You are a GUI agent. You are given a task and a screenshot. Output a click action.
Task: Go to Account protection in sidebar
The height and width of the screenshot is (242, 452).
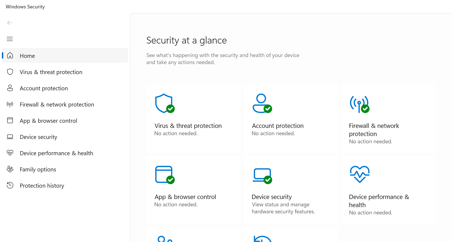pos(65,88)
